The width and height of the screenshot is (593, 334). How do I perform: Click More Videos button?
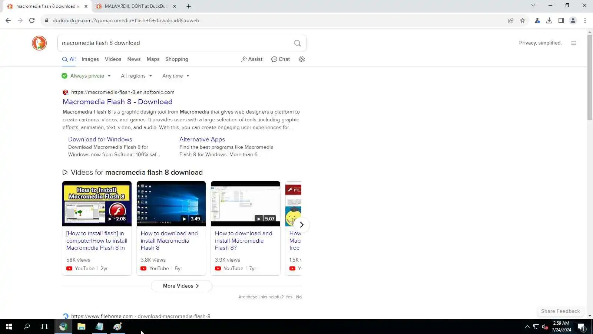click(x=181, y=286)
